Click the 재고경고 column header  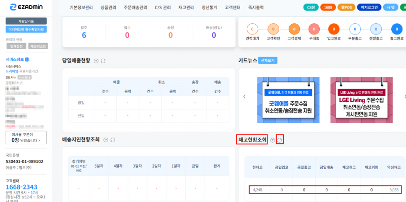pos(349,168)
